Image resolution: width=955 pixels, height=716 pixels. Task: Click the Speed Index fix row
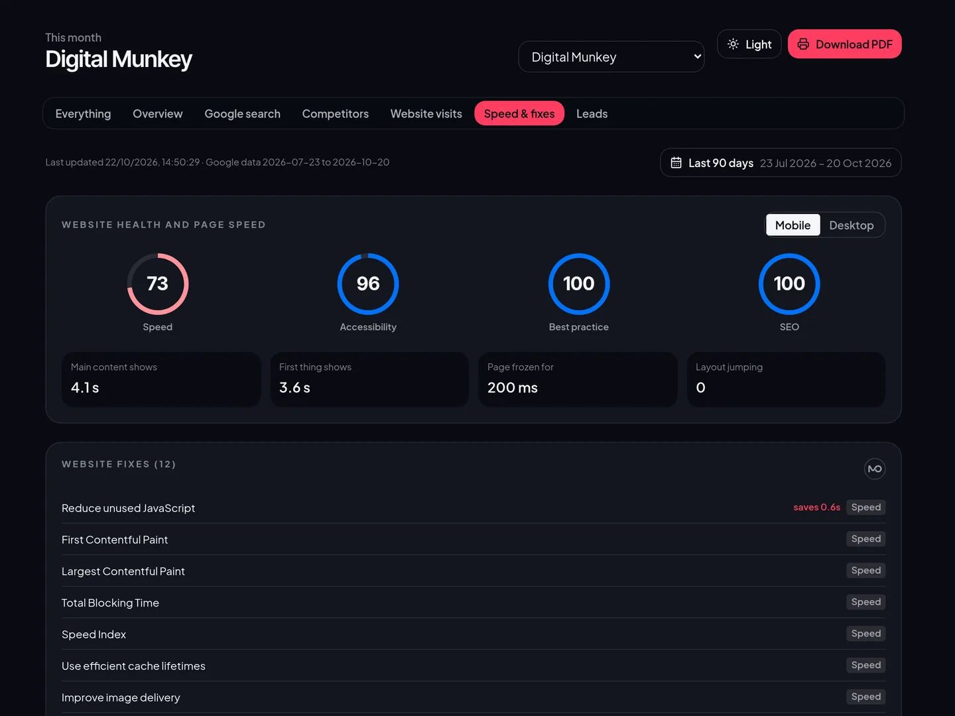coord(474,634)
